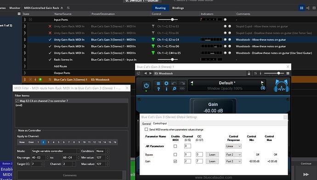The height and width of the screenshot is (180, 317).
Task: Adjust the Rack: Stereo In route gain slider
Action: (x=168, y=60)
